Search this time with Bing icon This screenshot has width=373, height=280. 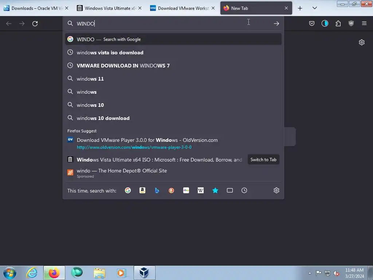coord(157,190)
